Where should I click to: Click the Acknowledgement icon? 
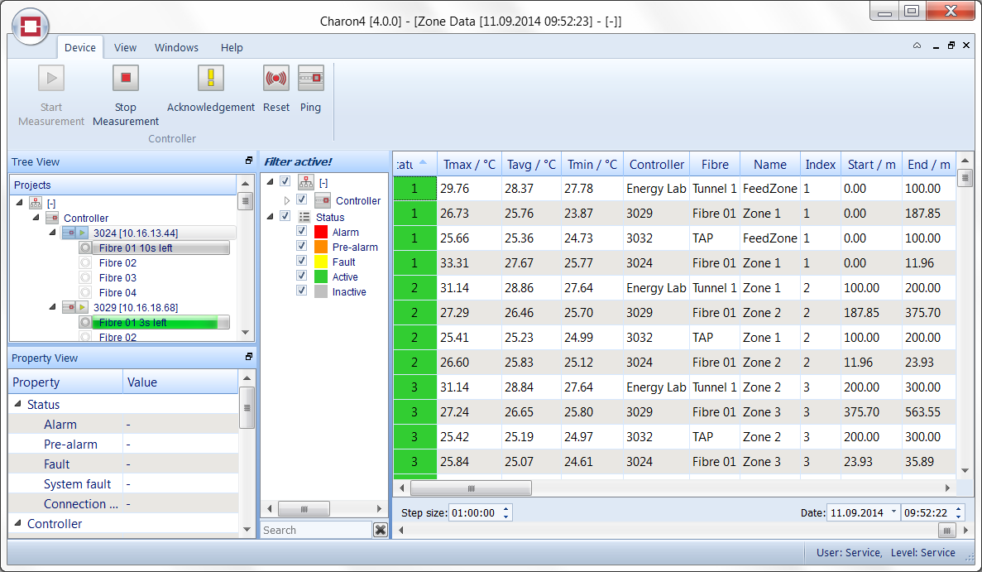click(211, 78)
